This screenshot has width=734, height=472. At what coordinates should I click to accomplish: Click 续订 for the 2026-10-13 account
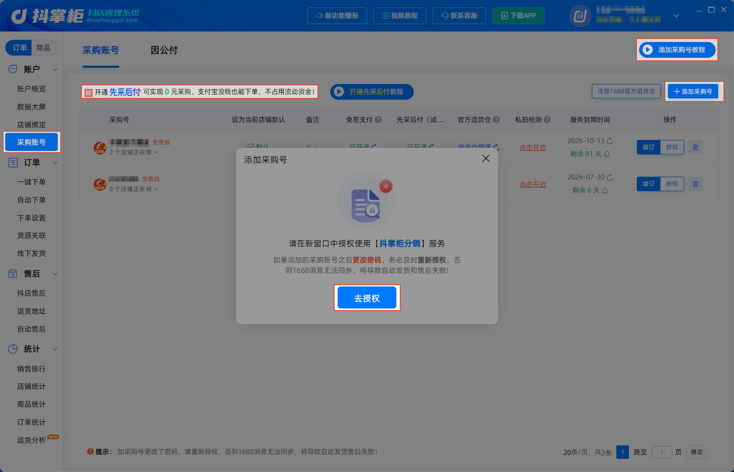(x=649, y=147)
